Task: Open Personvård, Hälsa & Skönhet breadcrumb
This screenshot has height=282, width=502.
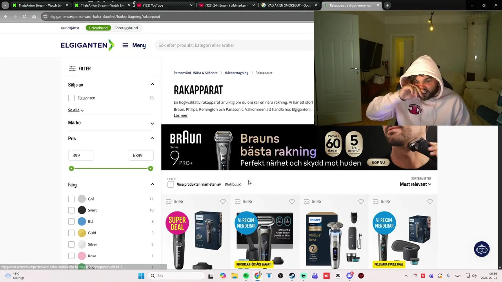Action: pos(195,73)
